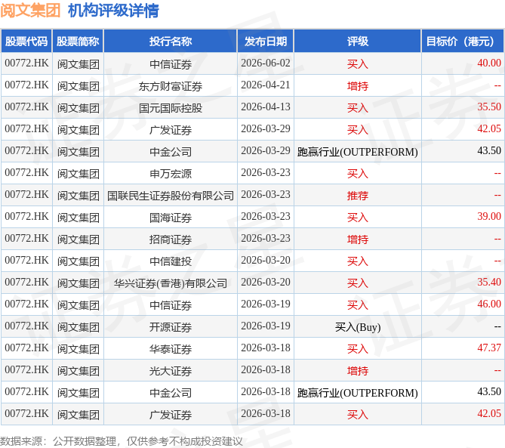This screenshot has height=448, width=505.
Task: Click 国元国际控股 bank name cell
Action: pos(171,108)
